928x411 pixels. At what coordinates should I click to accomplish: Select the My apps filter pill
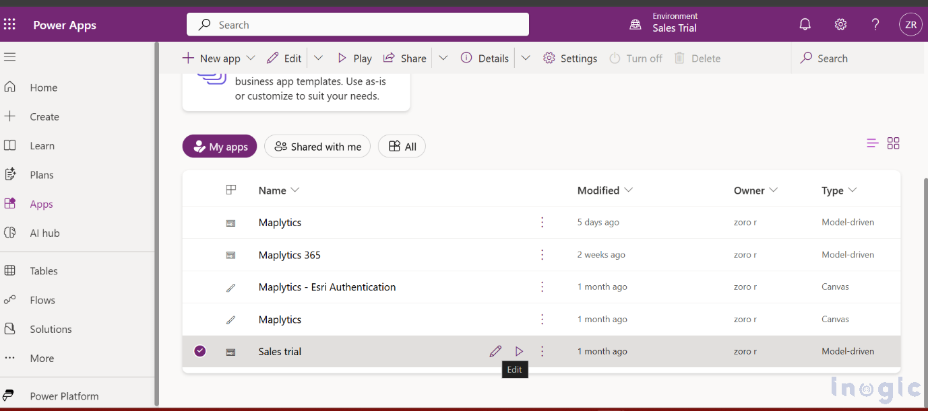click(219, 146)
